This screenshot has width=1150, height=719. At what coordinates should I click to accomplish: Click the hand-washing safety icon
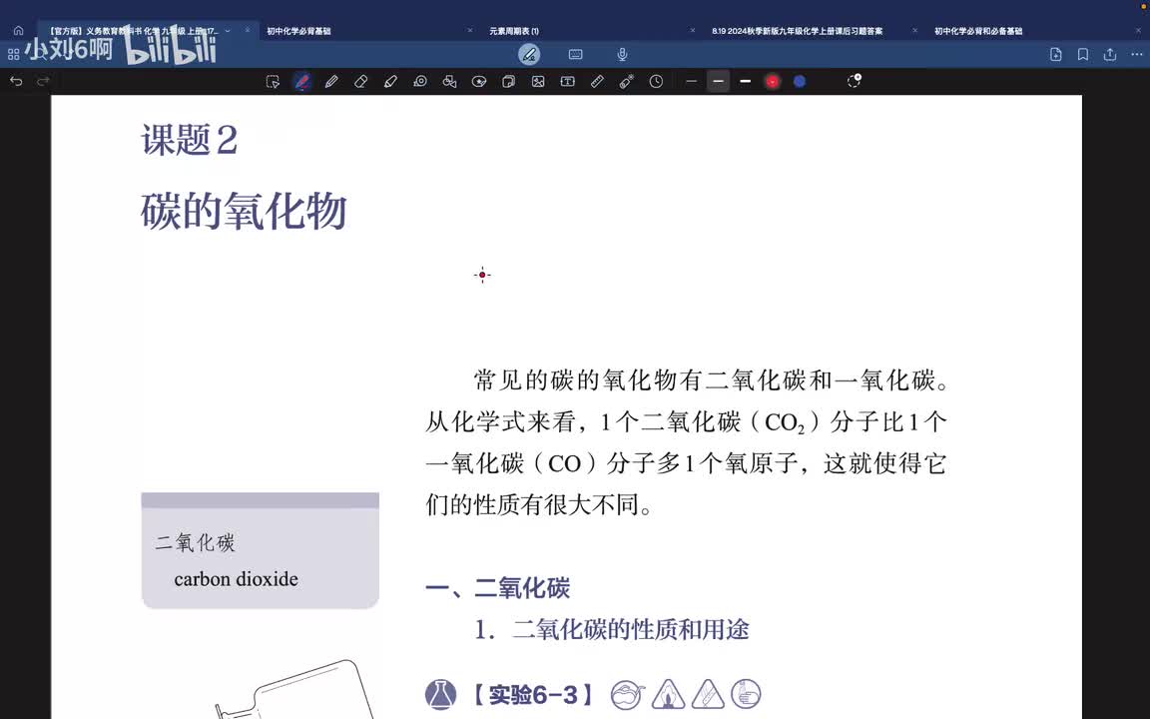[x=746, y=694]
